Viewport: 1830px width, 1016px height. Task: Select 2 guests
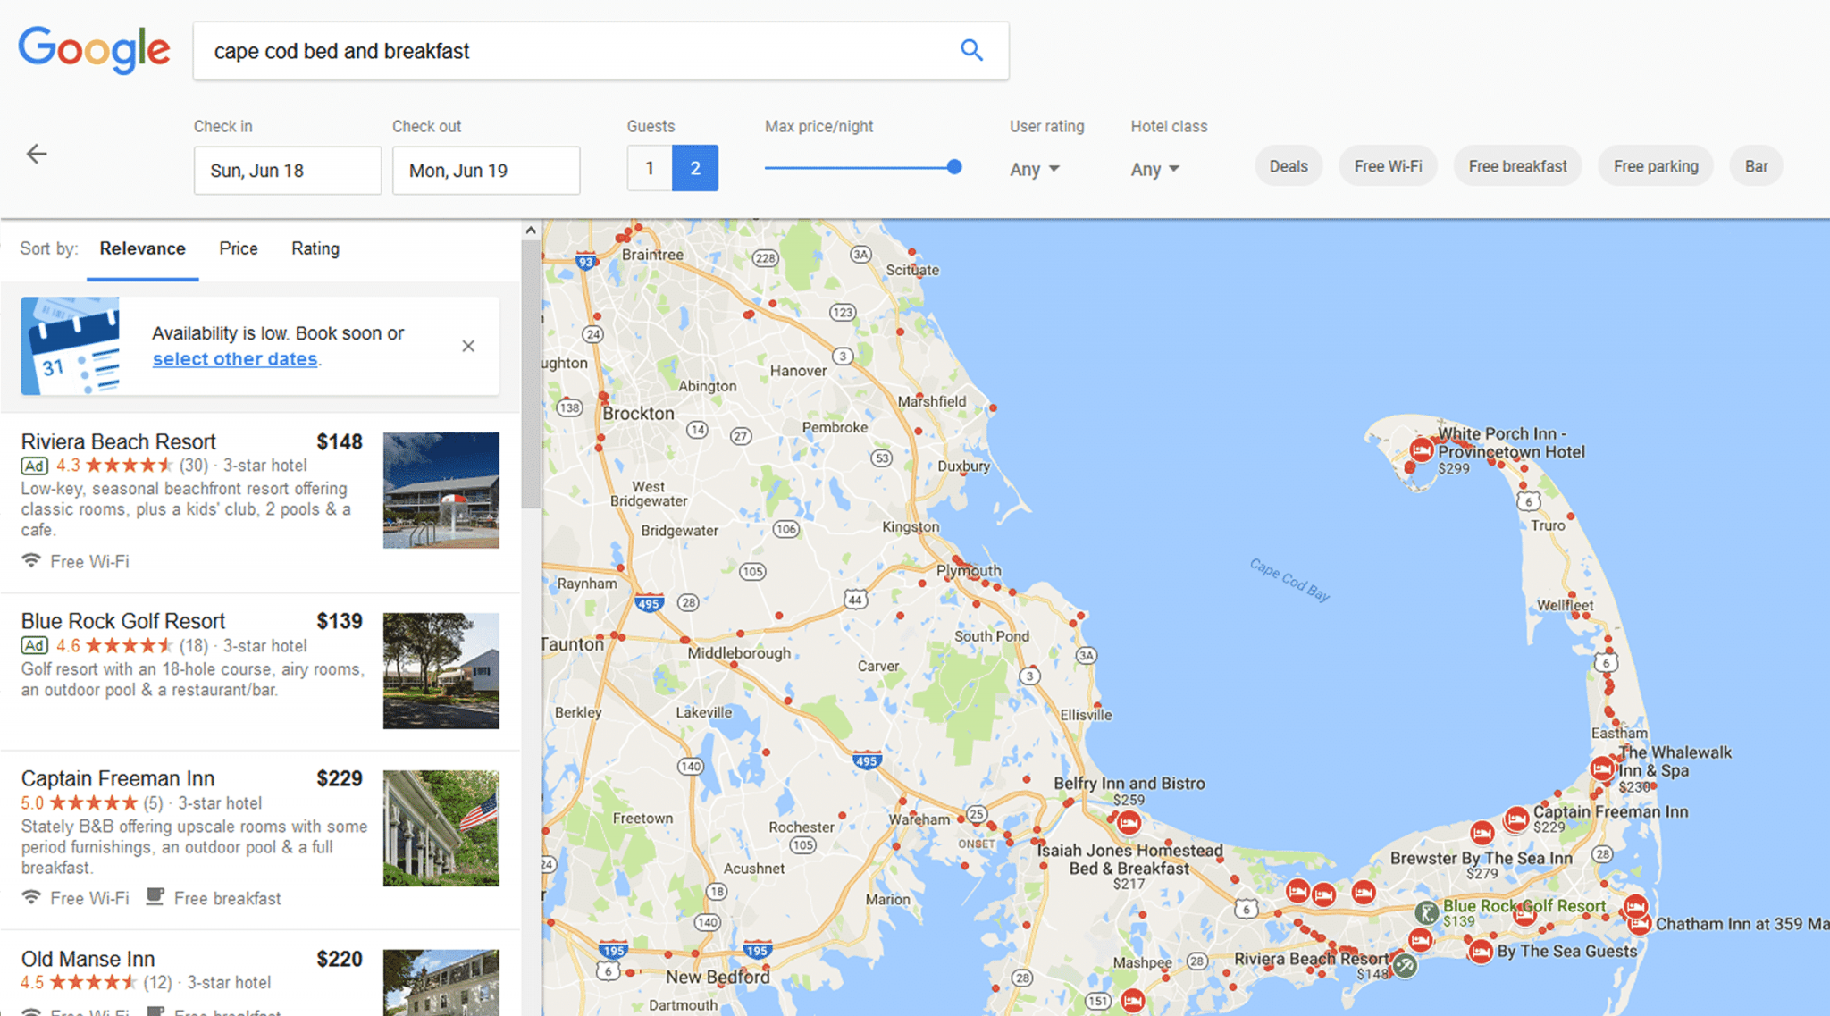pyautogui.click(x=695, y=168)
